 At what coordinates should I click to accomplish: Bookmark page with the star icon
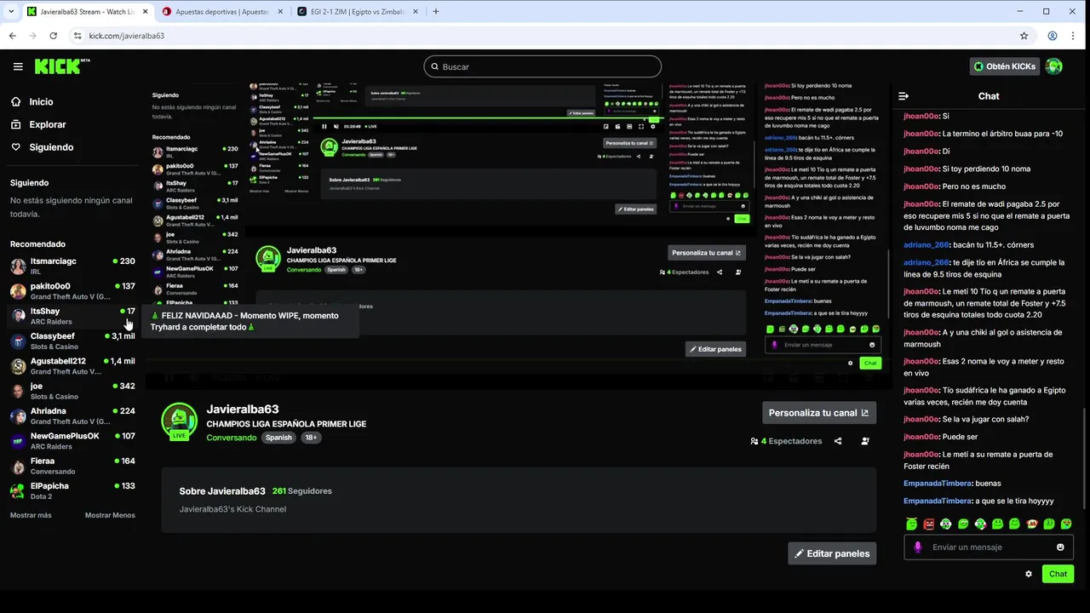1024,36
